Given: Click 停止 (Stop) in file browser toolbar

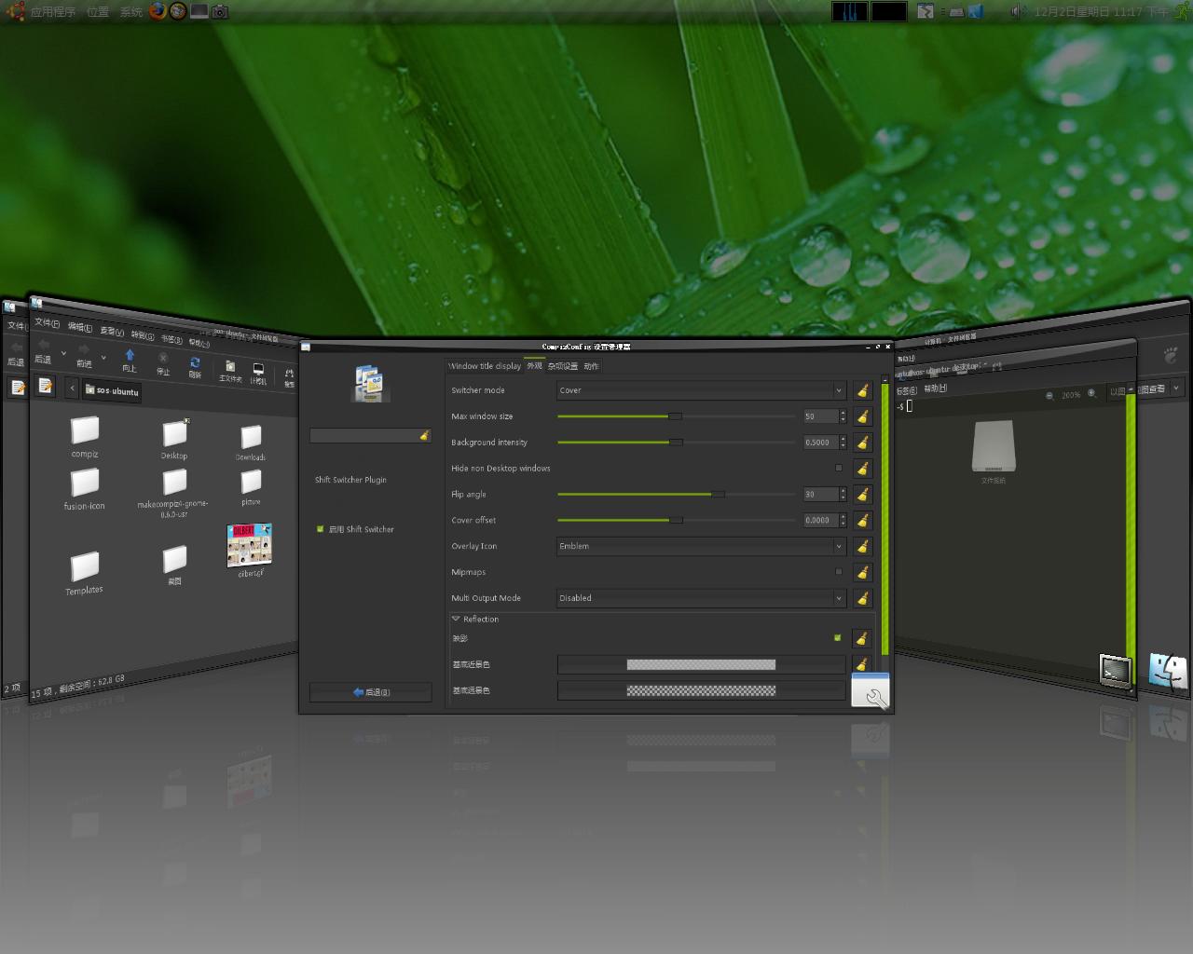Looking at the screenshot, I should point(163,363).
